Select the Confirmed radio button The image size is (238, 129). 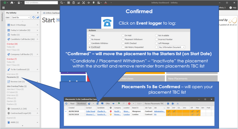90,47
